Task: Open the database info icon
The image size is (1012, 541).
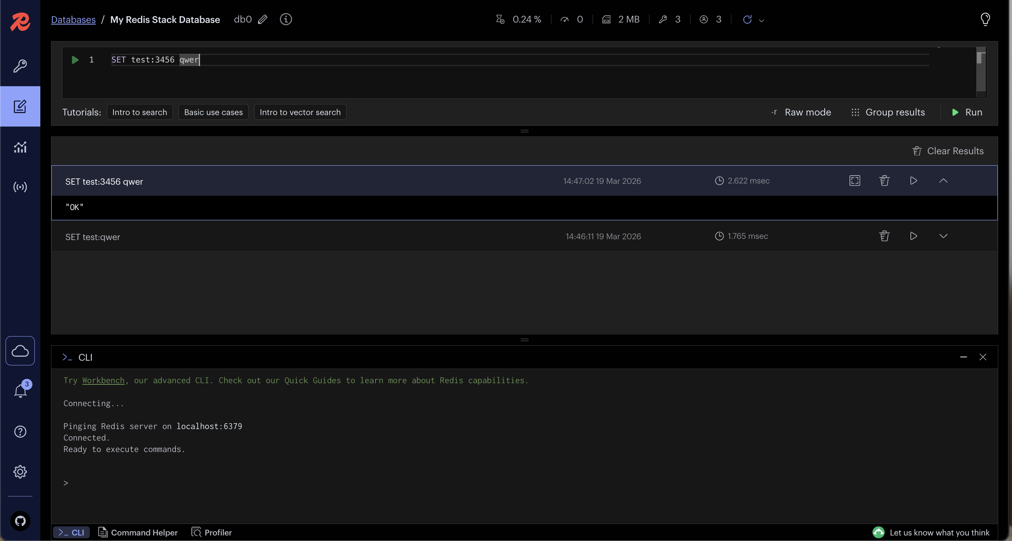Action: point(285,19)
